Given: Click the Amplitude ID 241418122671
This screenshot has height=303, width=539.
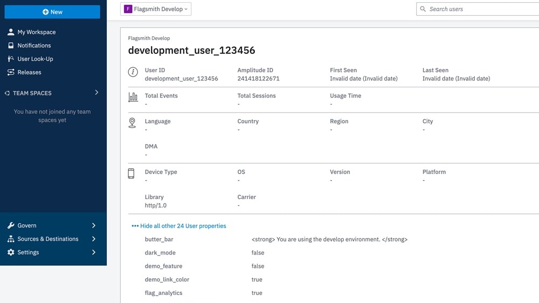Looking at the screenshot, I should tap(258, 78).
